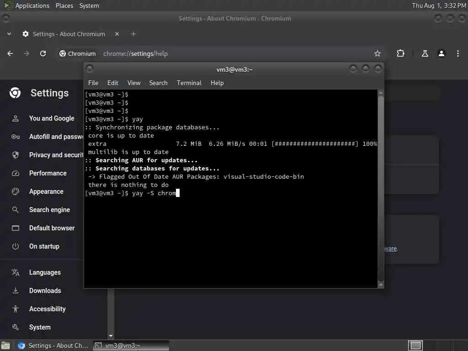Click the terminal vertical scrollbar
This screenshot has width=468, height=351.
tap(381, 188)
